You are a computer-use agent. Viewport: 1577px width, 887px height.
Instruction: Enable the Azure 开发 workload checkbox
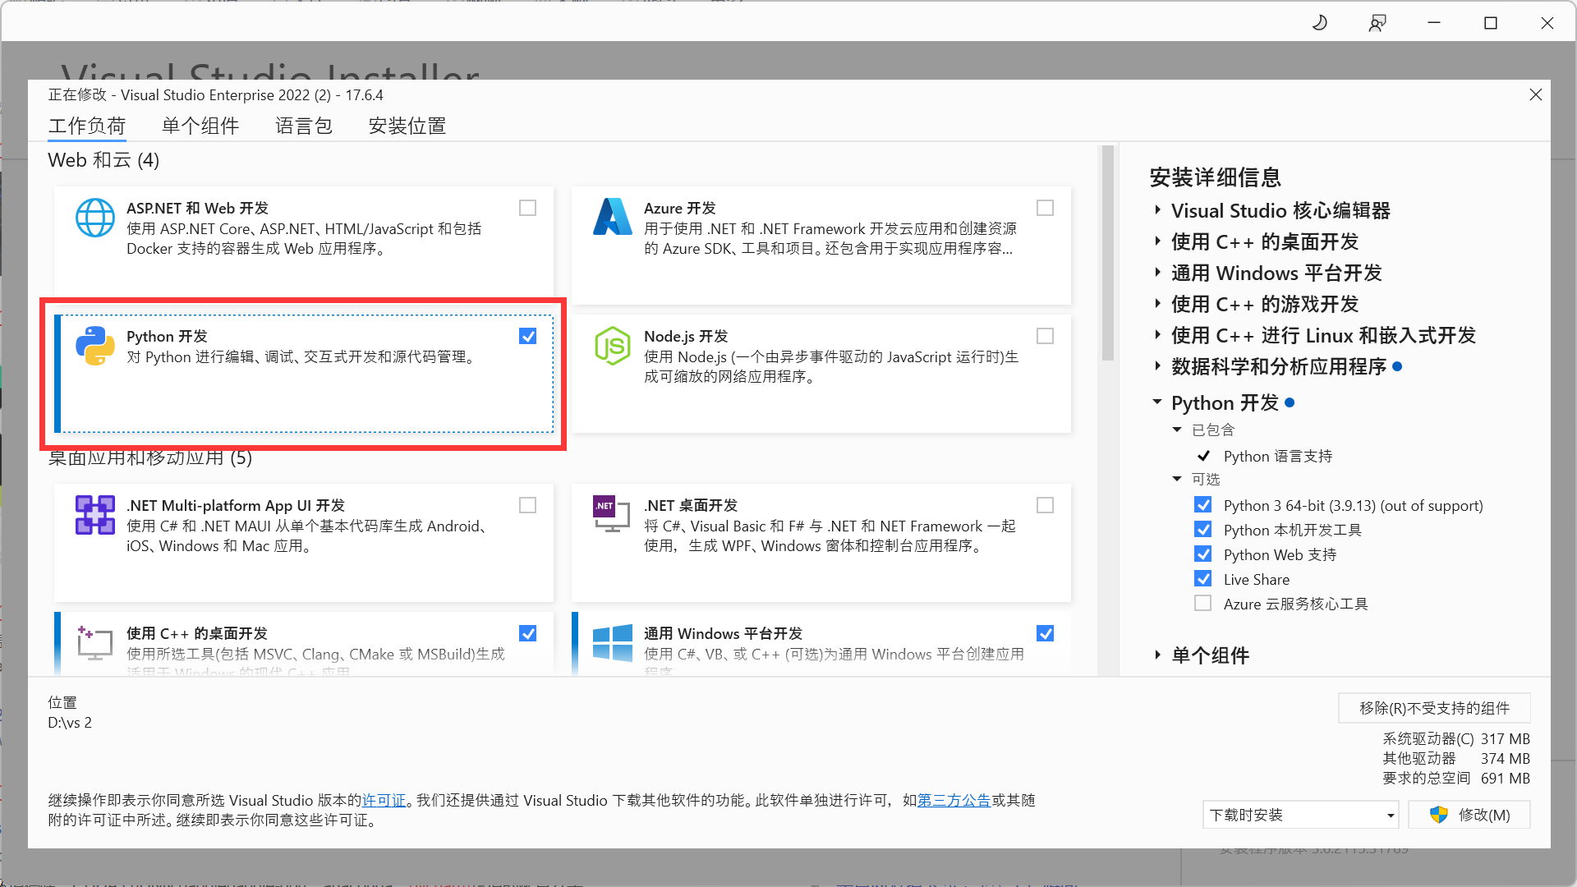[1045, 208]
